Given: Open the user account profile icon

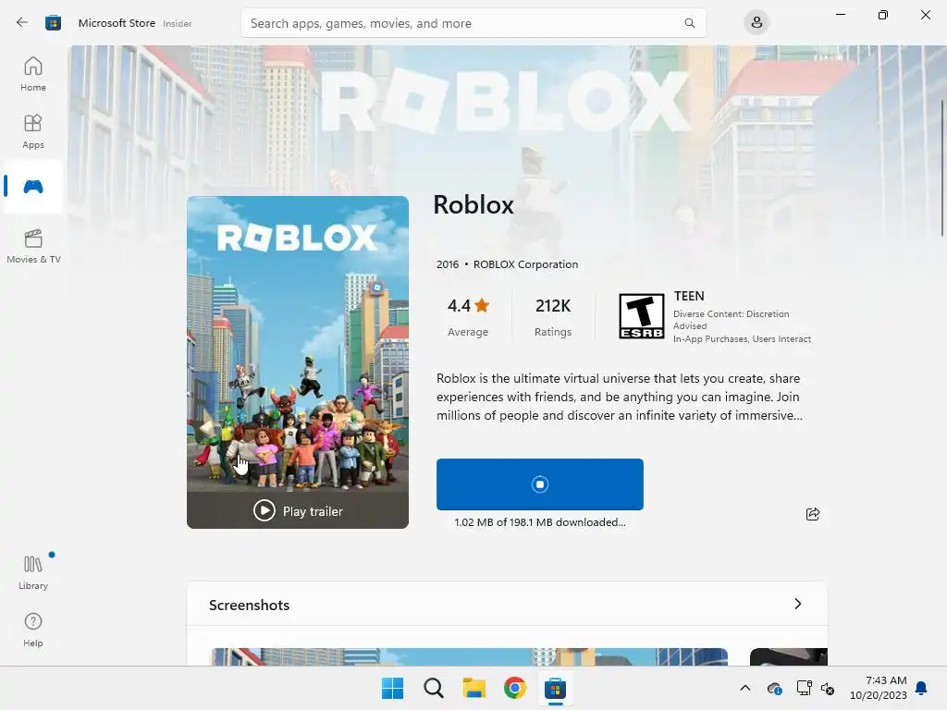Looking at the screenshot, I should (756, 23).
